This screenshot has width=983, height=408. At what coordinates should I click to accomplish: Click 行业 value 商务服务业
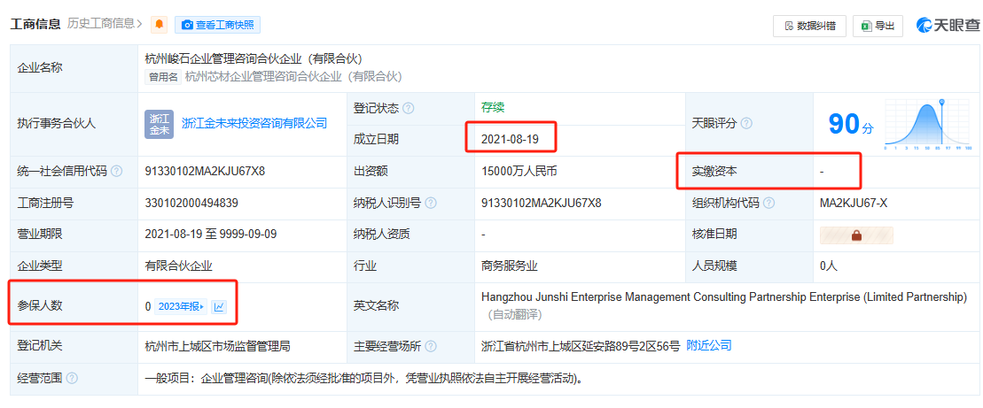click(510, 266)
